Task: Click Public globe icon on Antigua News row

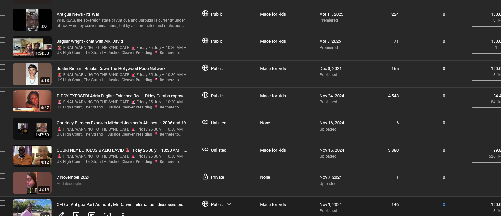Action: point(205,14)
